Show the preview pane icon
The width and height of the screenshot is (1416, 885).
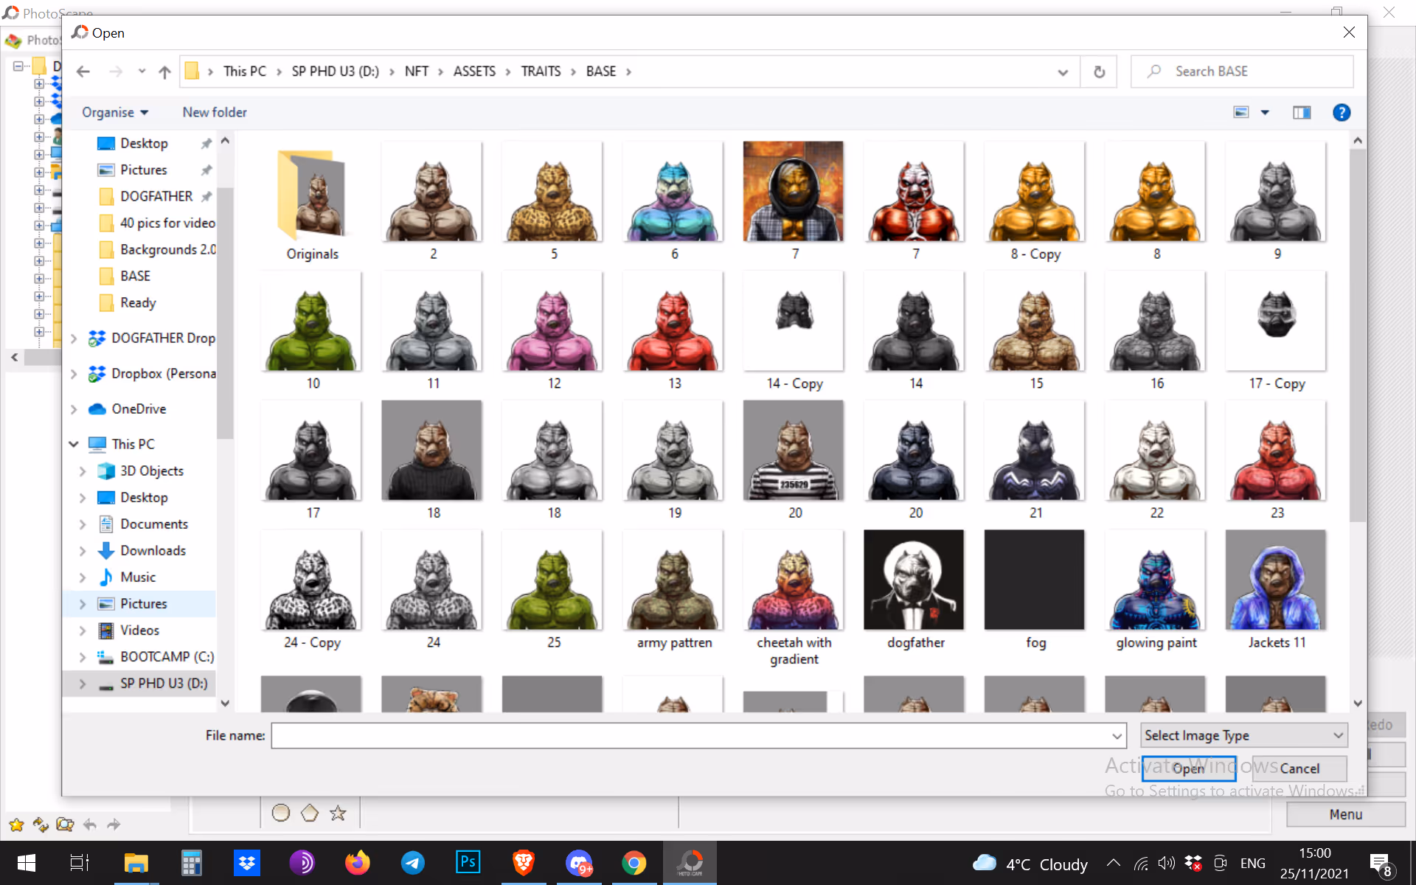click(1302, 112)
